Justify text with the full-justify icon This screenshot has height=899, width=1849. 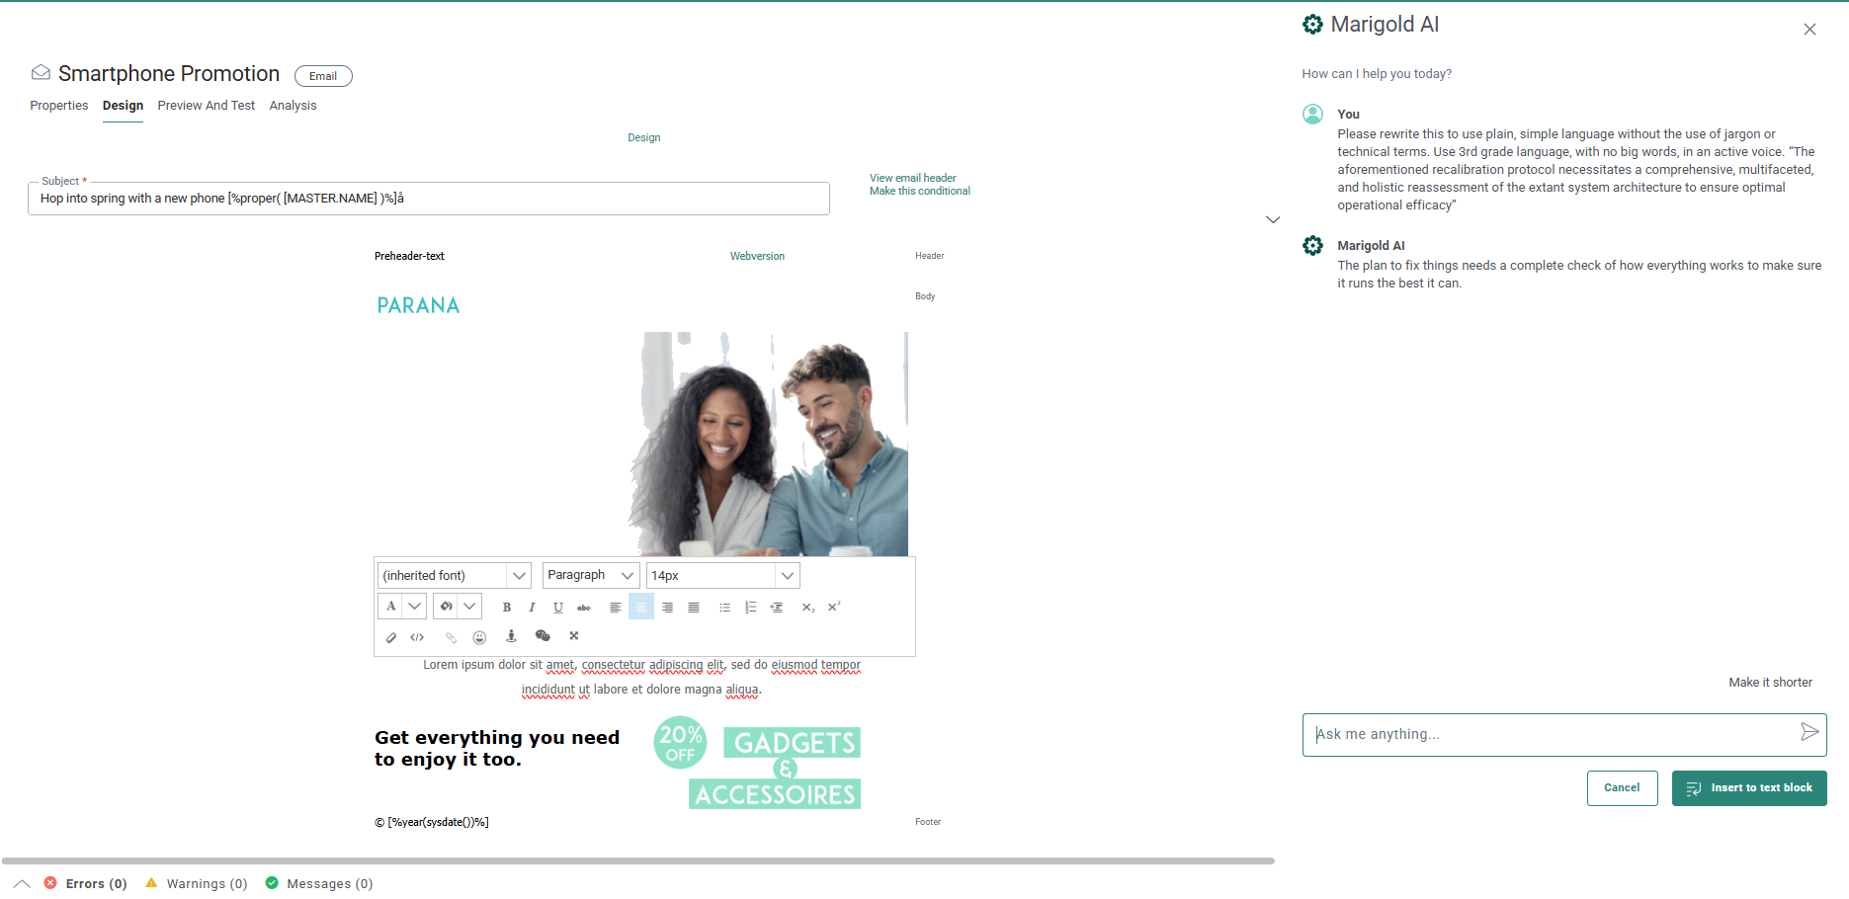(694, 608)
